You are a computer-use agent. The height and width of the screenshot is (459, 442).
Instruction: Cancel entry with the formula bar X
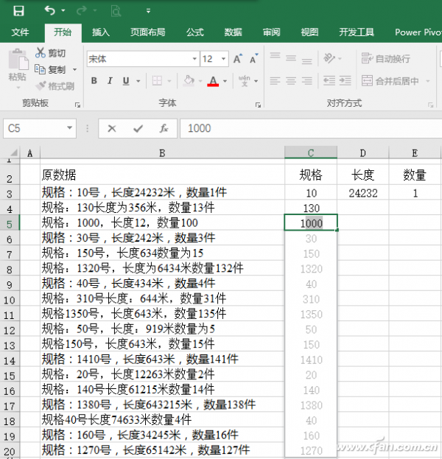coord(112,128)
